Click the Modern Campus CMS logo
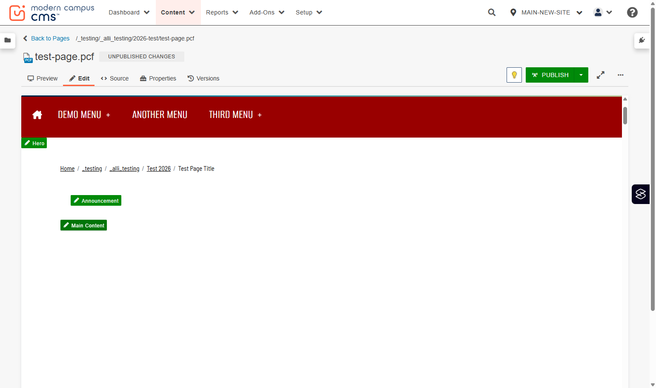Screen dimensions: 656x388 click(x=52, y=13)
